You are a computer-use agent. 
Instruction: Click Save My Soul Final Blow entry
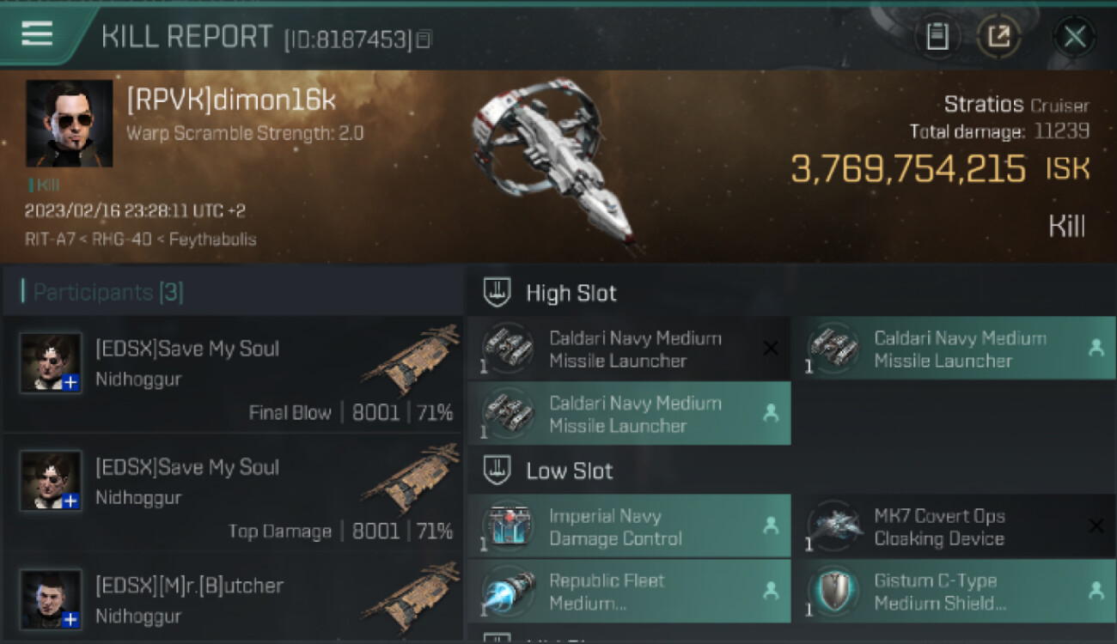232,374
